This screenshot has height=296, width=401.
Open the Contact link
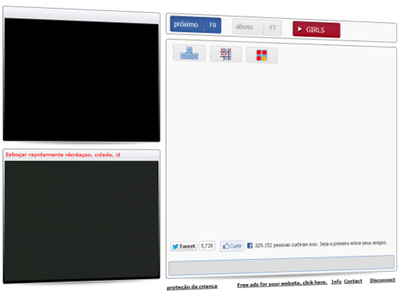click(x=353, y=281)
